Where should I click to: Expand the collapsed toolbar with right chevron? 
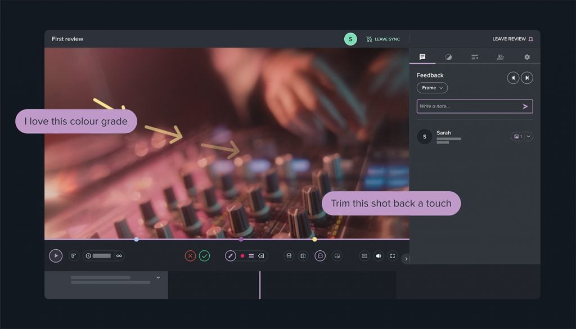pos(406,259)
